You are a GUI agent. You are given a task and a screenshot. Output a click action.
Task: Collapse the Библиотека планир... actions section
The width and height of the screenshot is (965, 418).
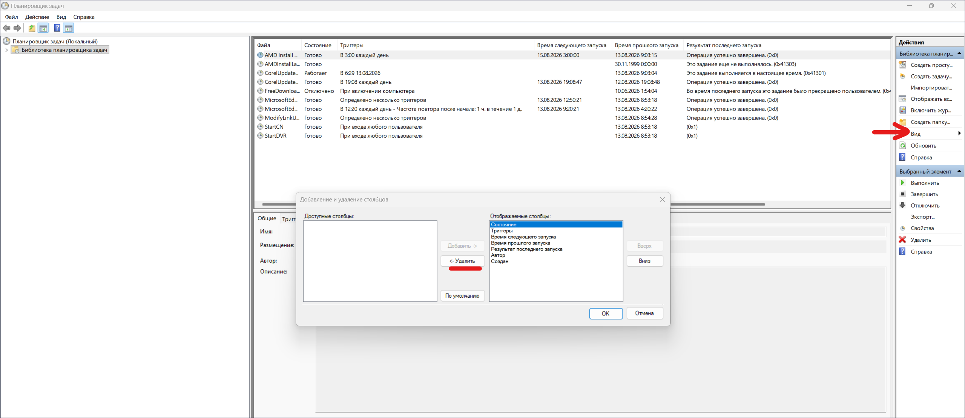point(959,54)
